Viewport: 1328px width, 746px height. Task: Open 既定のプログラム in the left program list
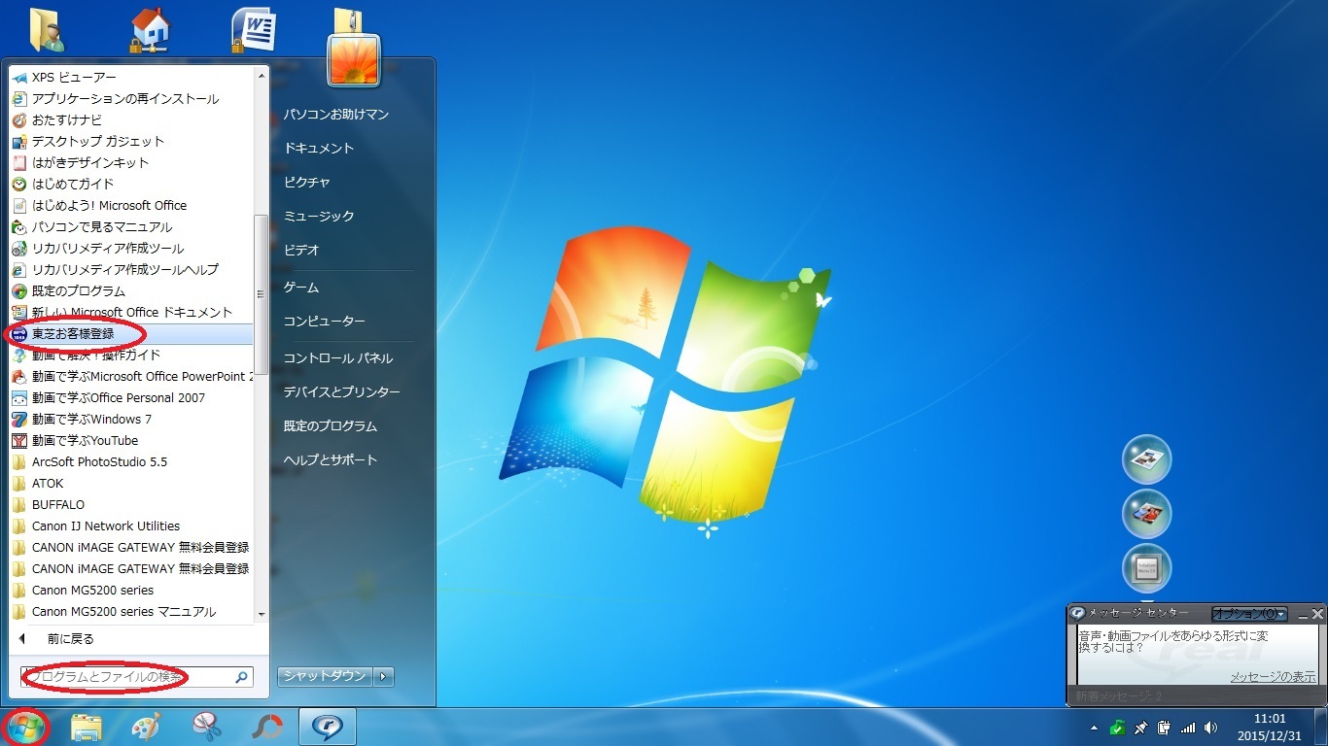point(131,290)
